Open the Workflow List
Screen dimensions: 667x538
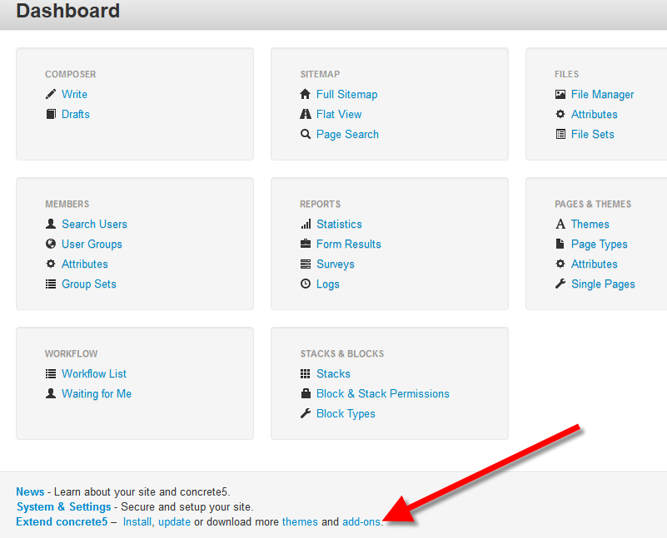coord(94,374)
